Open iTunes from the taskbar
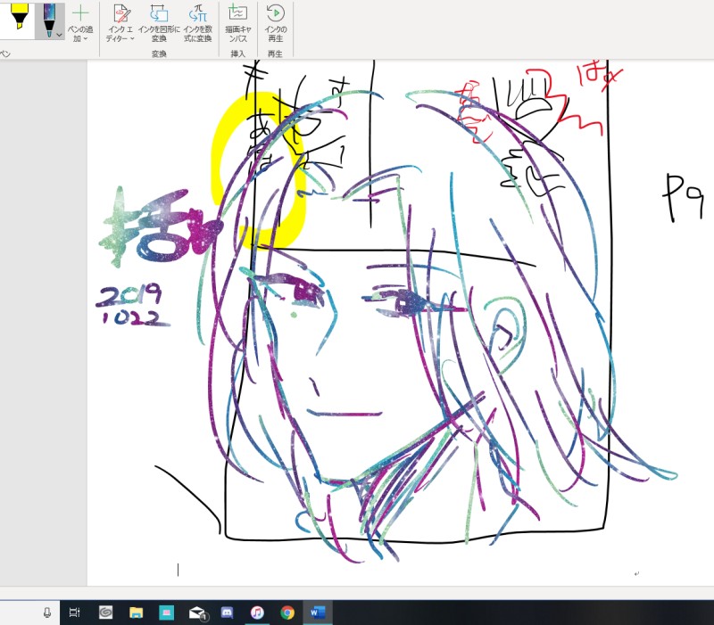This screenshot has width=714, height=625. click(x=257, y=613)
